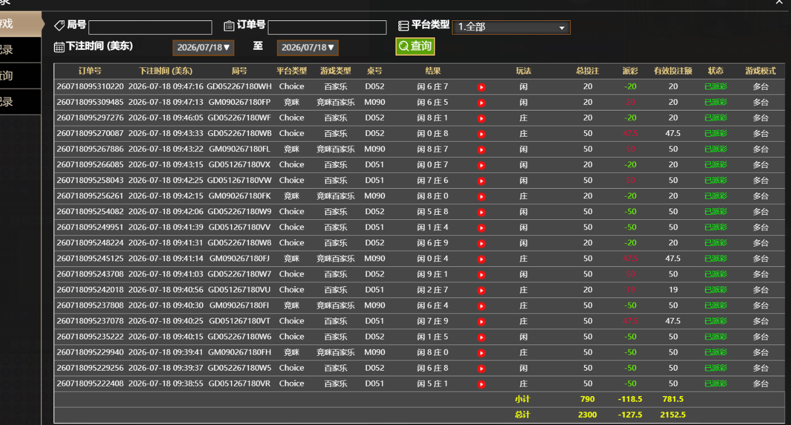The height and width of the screenshot is (425, 791).
Task: Open the end date picker after 至
Action: (x=308, y=48)
